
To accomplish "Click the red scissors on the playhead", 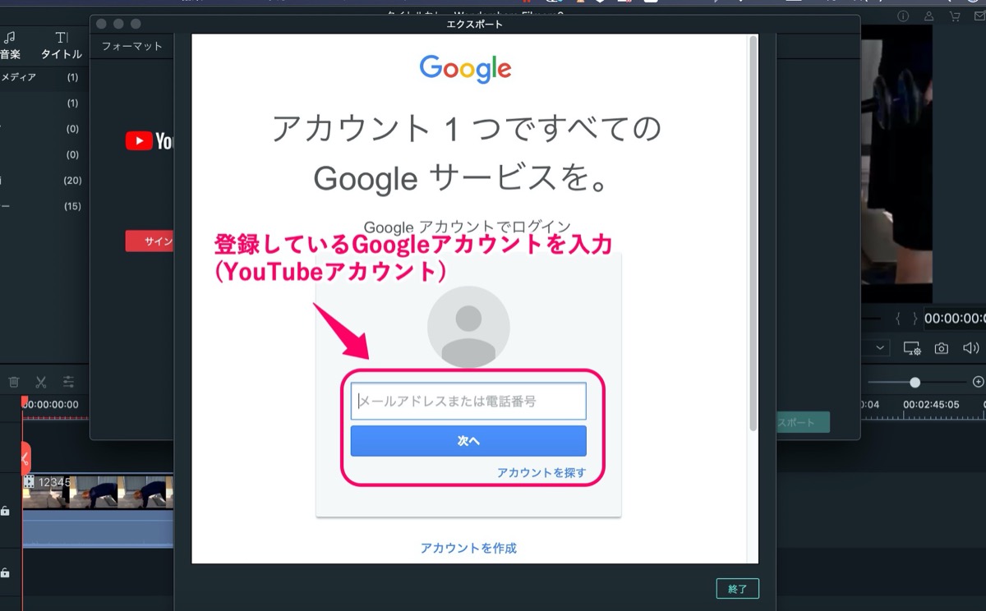I will coord(25,458).
